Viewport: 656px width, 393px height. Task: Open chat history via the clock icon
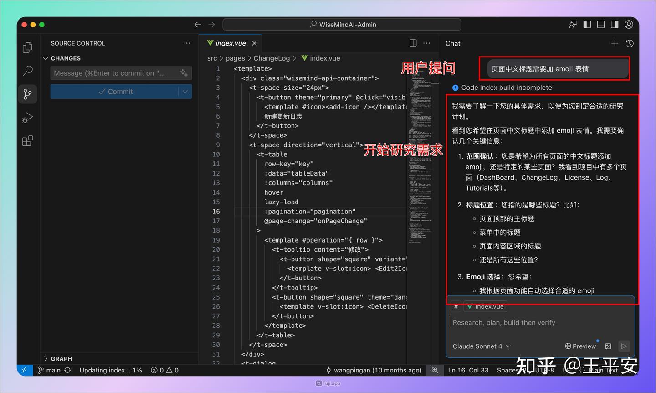pos(629,43)
